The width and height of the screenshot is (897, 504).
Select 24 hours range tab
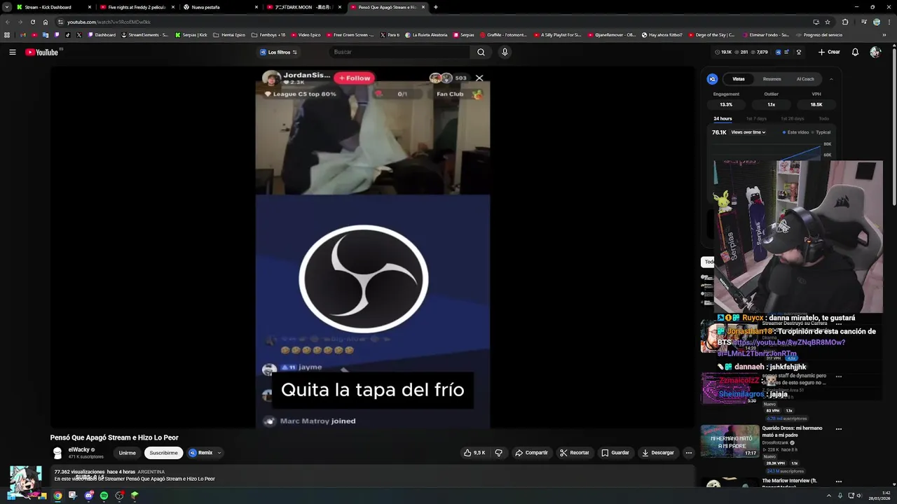723,119
